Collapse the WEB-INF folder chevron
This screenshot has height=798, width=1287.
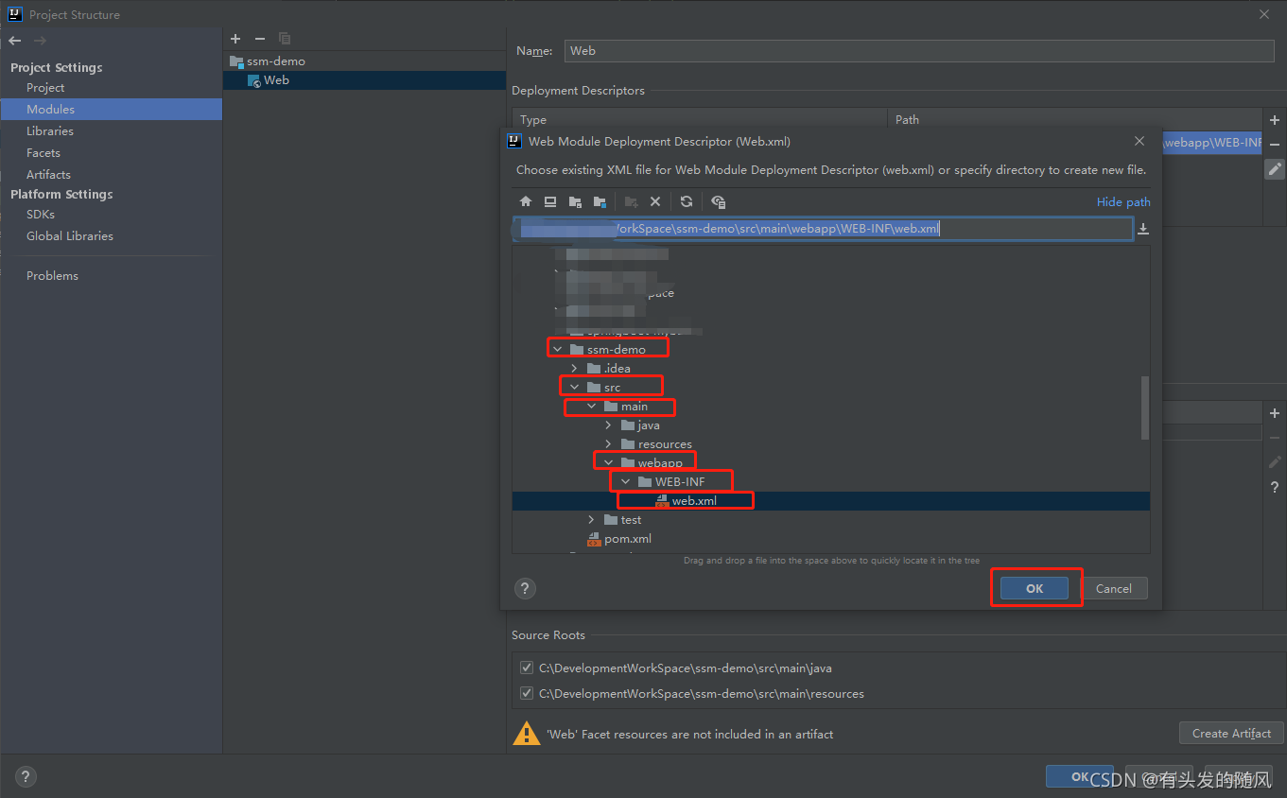coord(626,482)
